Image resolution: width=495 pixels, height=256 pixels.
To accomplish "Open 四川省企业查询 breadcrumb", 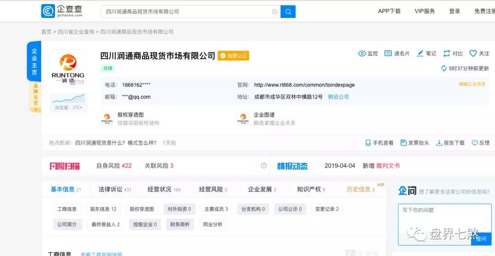I will click(x=76, y=32).
